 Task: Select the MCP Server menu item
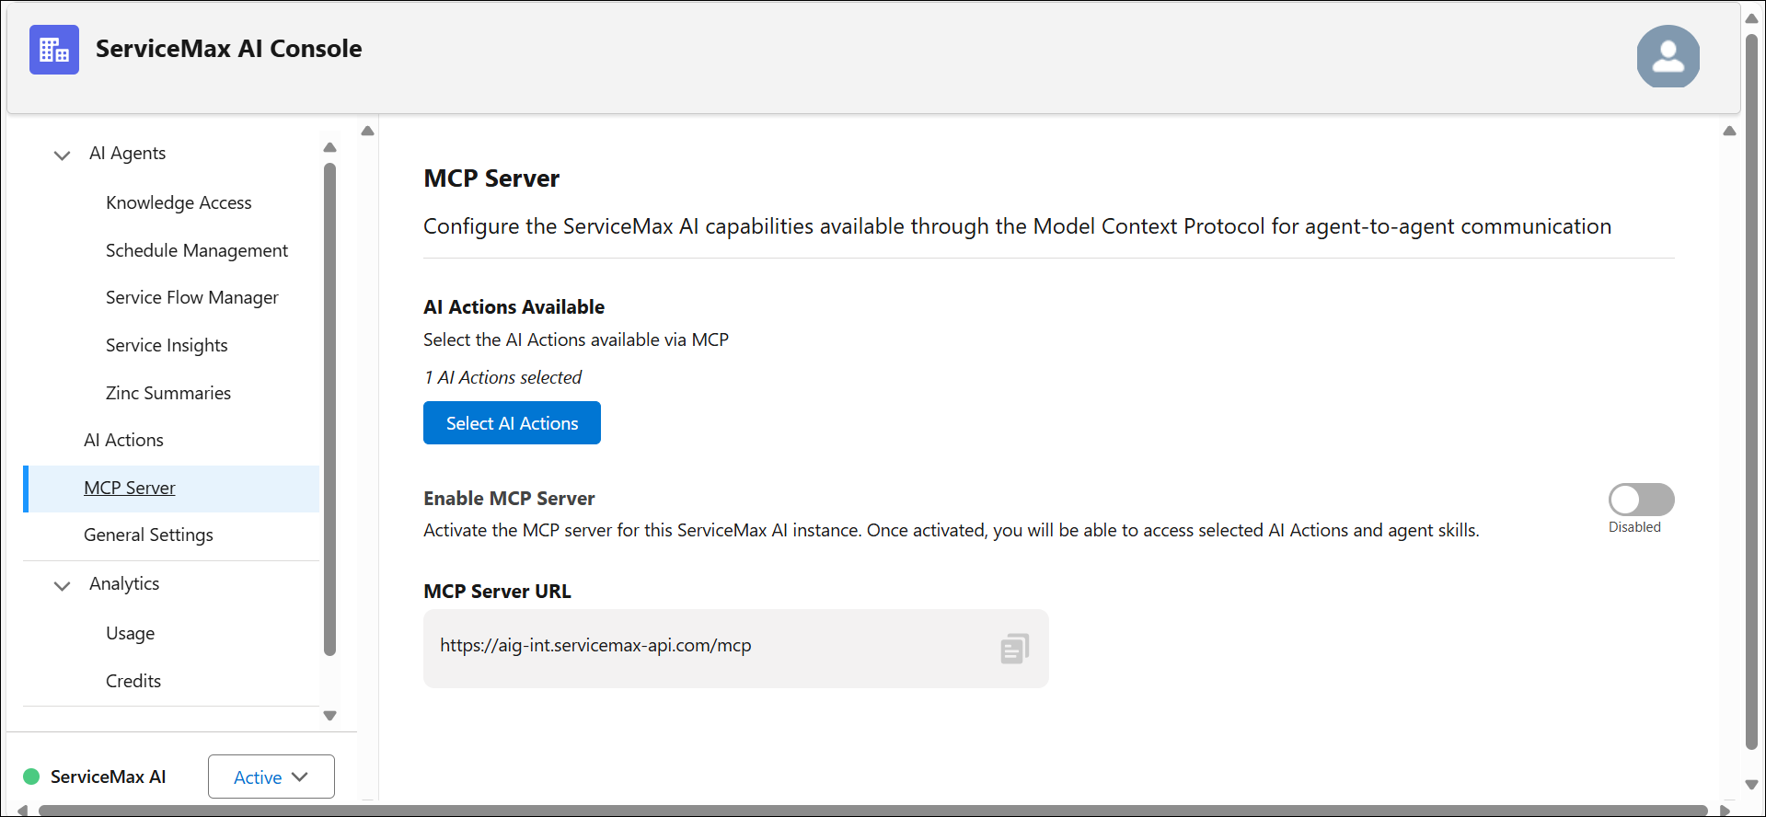pos(171,489)
